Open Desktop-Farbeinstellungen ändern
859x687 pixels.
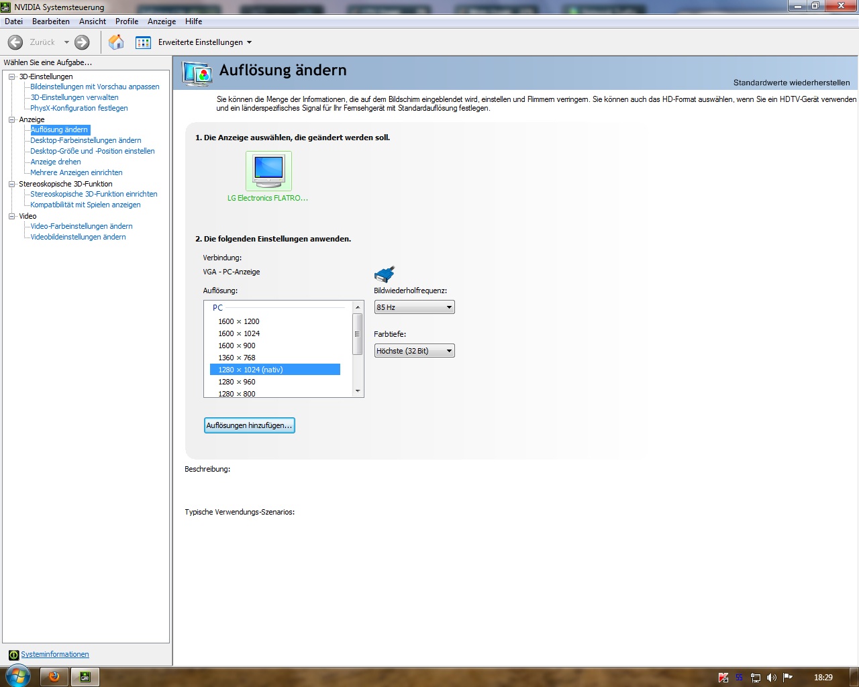(x=86, y=140)
